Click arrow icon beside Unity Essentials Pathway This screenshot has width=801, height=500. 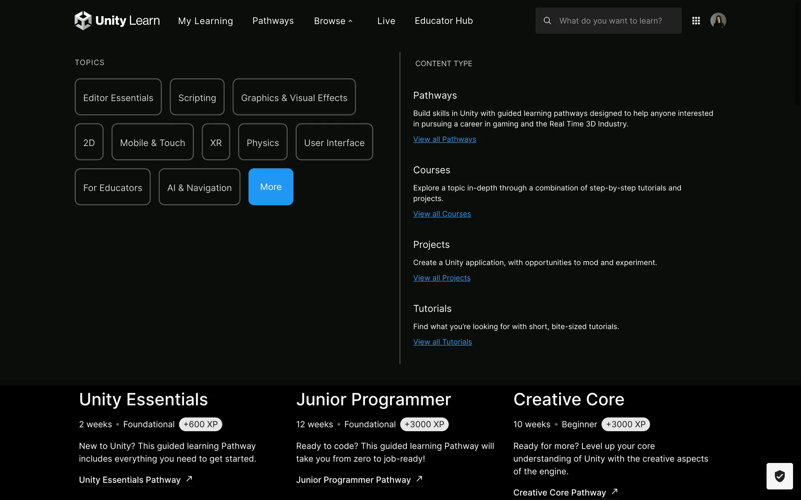point(189,479)
